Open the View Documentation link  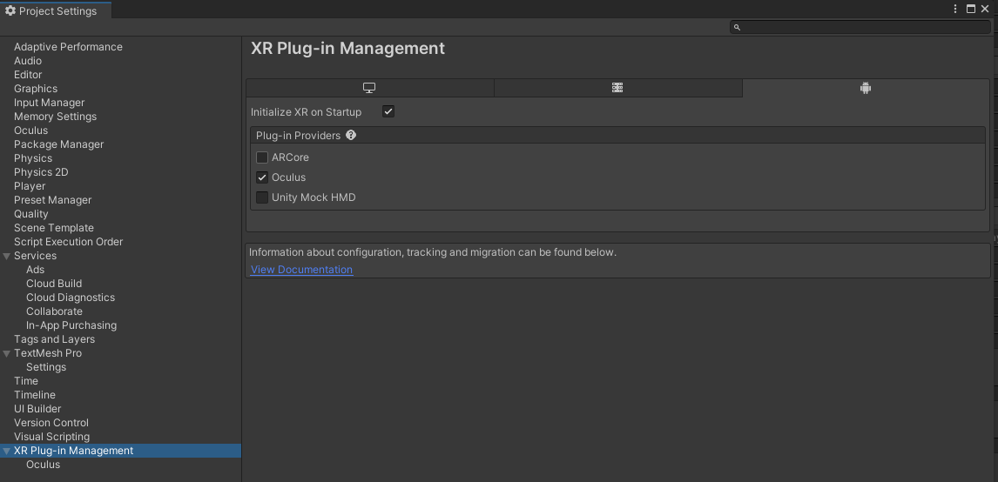[x=301, y=270]
